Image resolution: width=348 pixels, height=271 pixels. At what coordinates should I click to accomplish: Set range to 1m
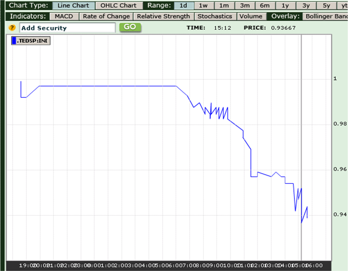tap(224, 5)
